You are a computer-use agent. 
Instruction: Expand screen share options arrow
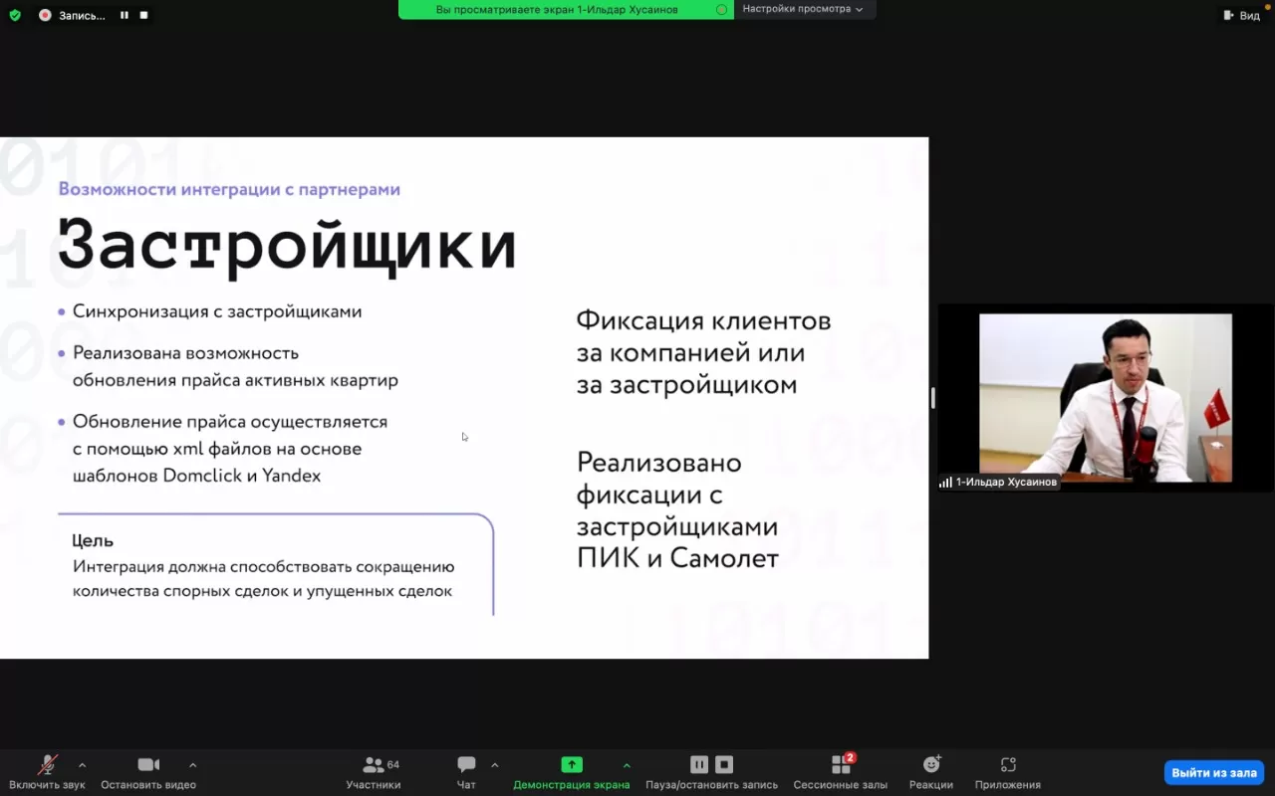click(627, 765)
